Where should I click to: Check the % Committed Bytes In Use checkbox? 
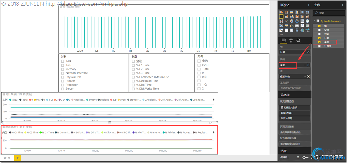point(133,77)
